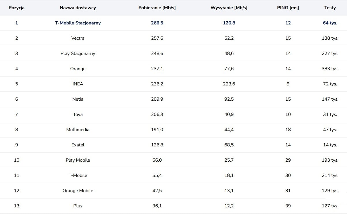Click the Exatel provider name
Viewport: 347px width, 214px height.
point(78,145)
